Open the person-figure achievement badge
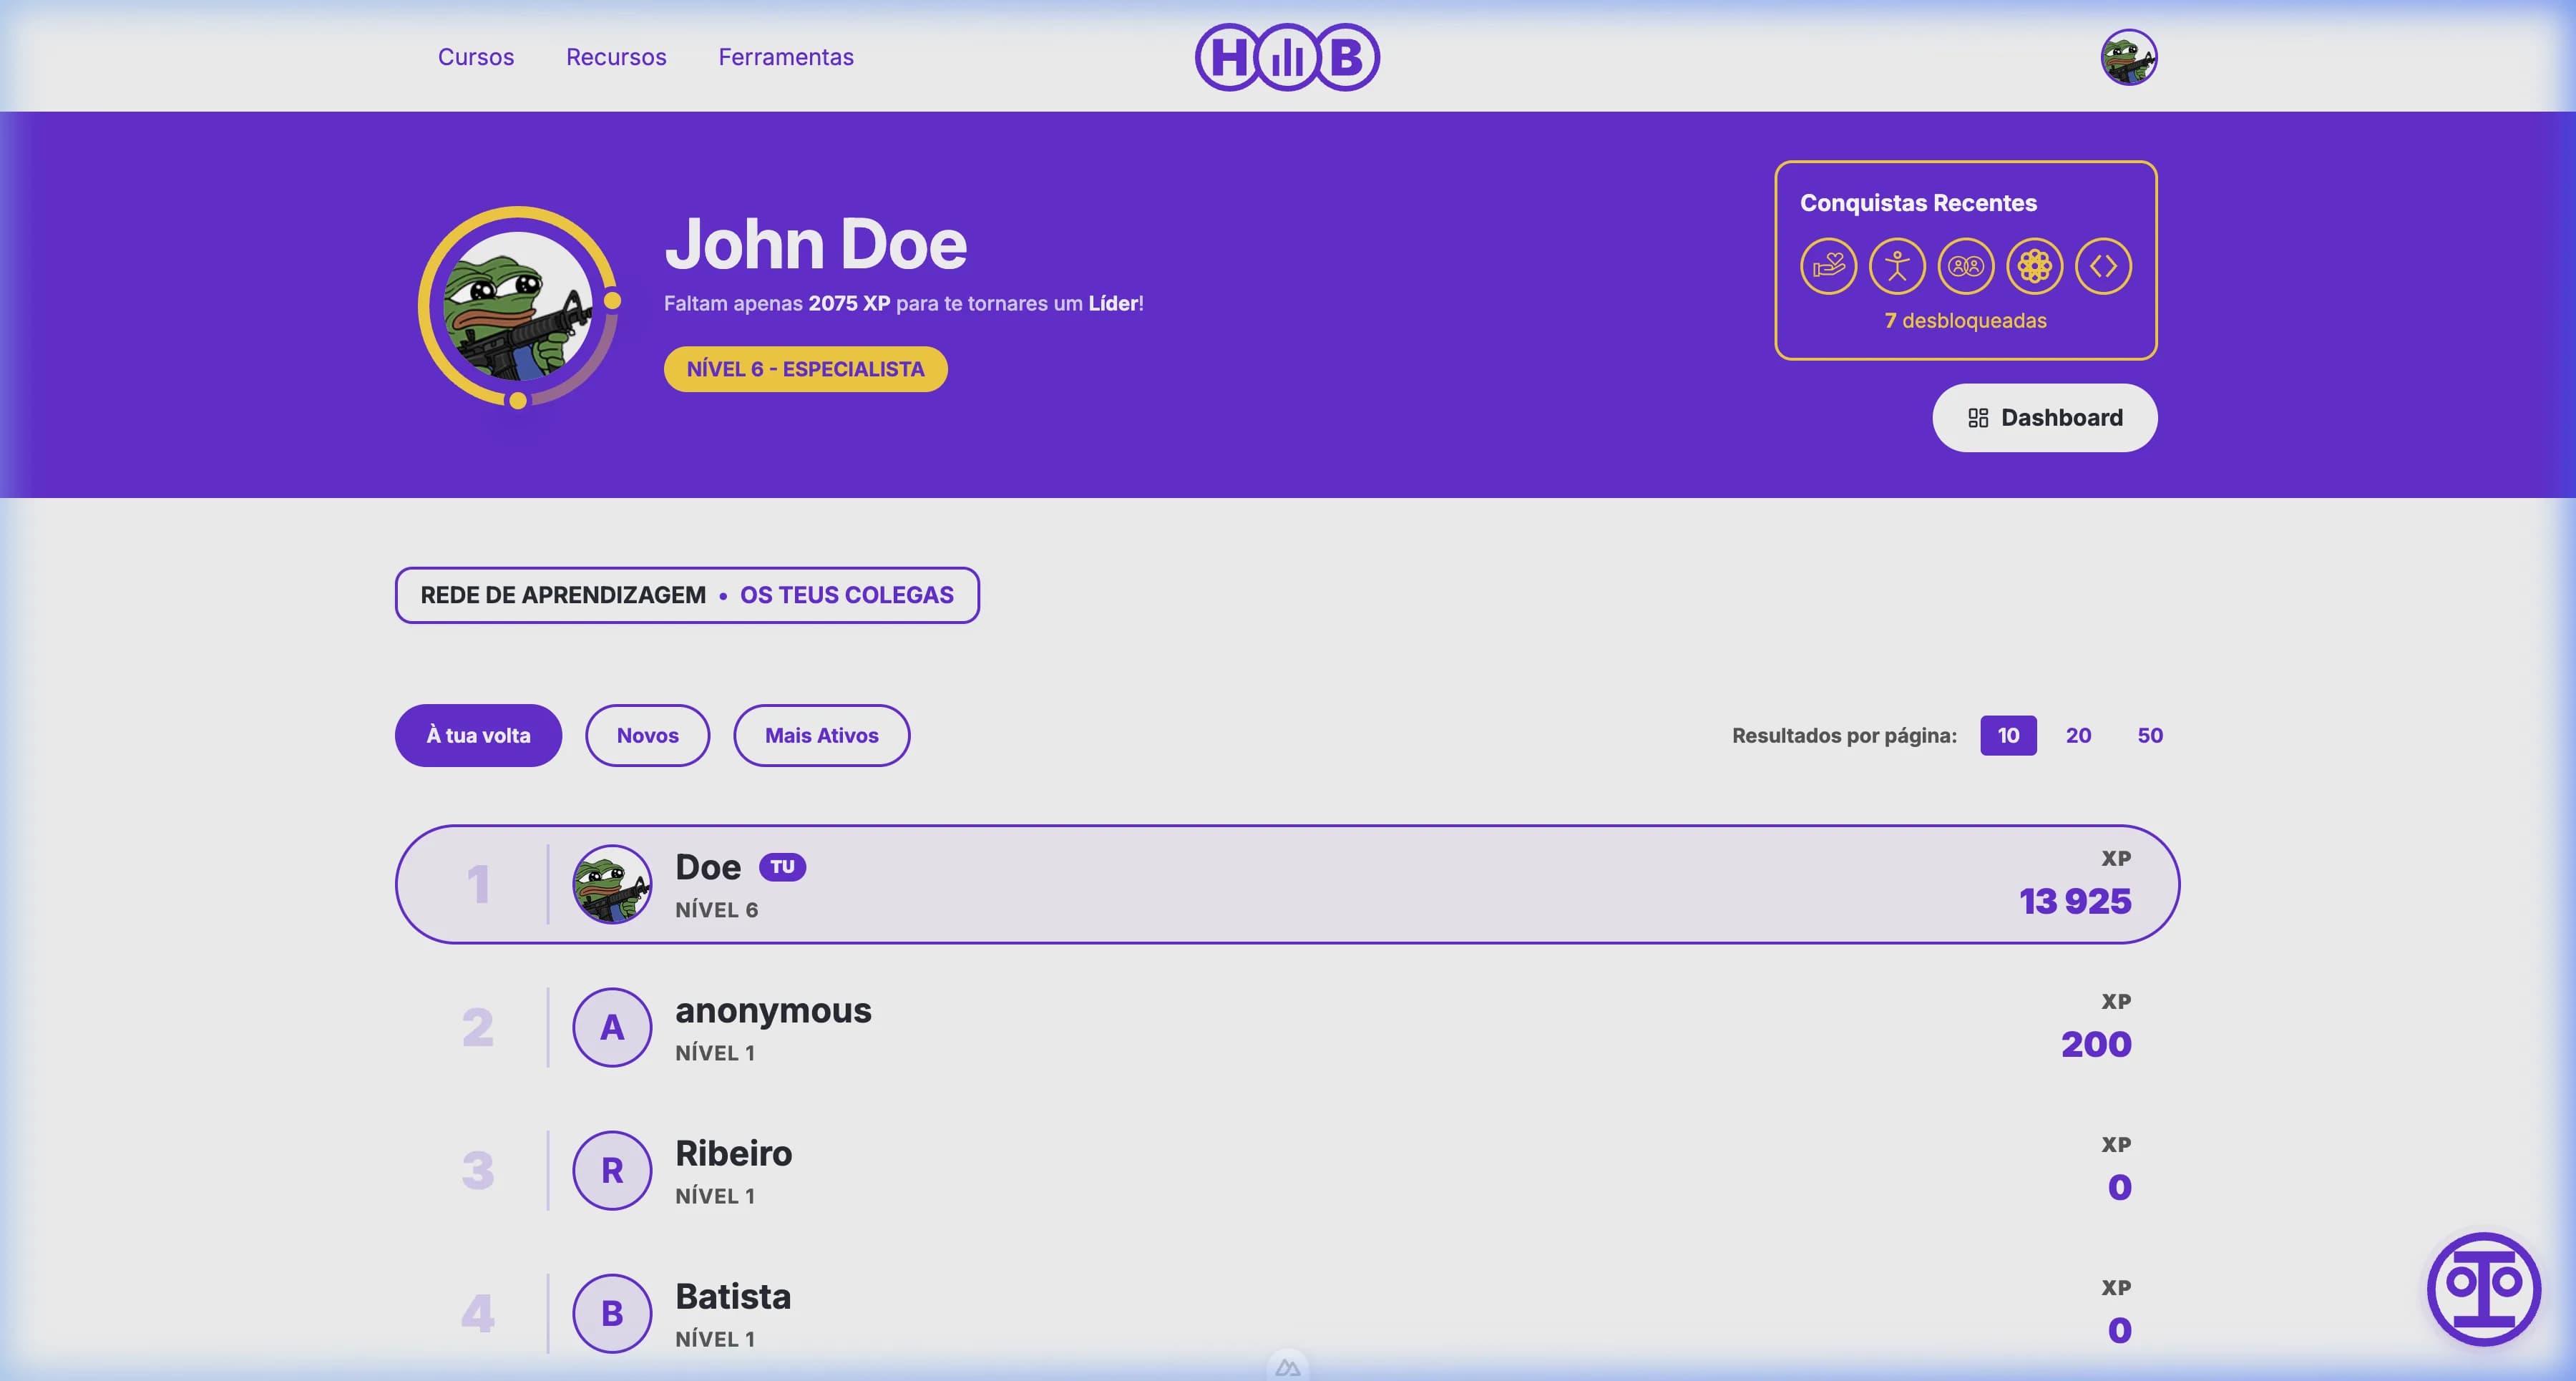The width and height of the screenshot is (2576, 1381). pos(1897,266)
